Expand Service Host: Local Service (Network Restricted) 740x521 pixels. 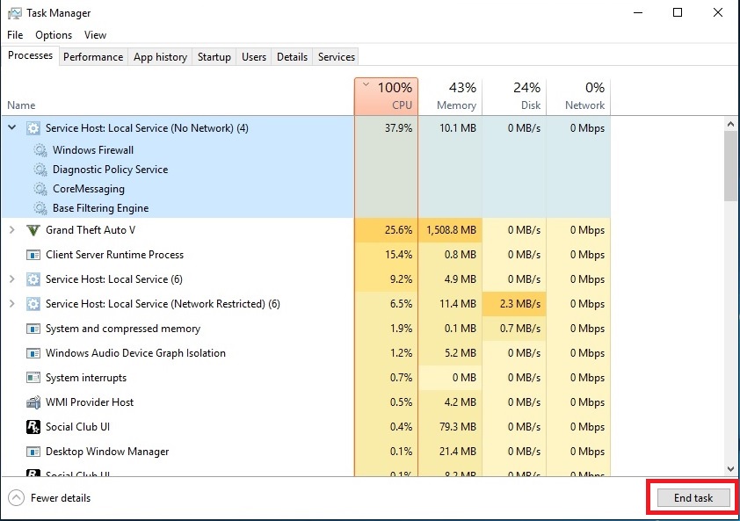[x=12, y=304]
